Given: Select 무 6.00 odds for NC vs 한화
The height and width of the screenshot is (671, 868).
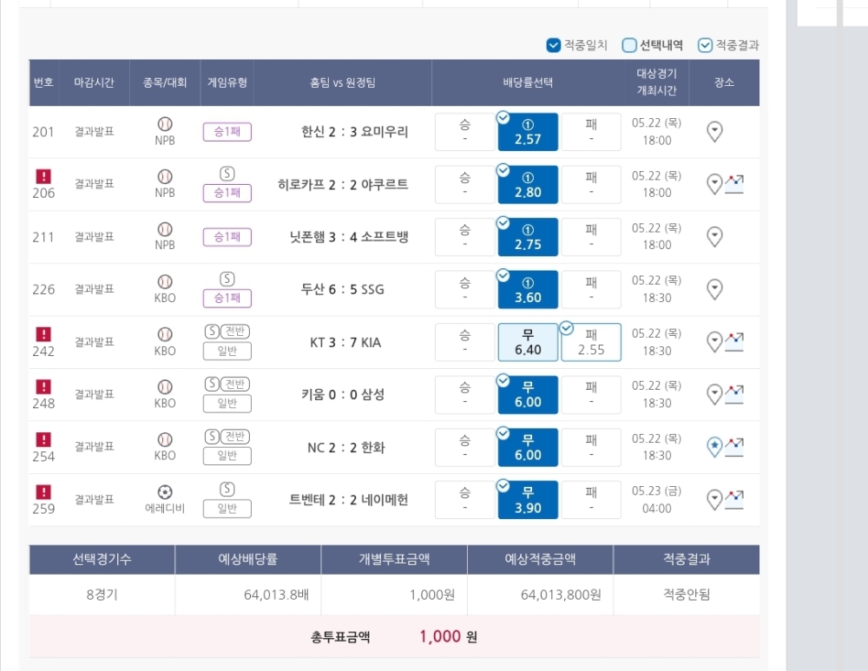Looking at the screenshot, I should point(528,447).
